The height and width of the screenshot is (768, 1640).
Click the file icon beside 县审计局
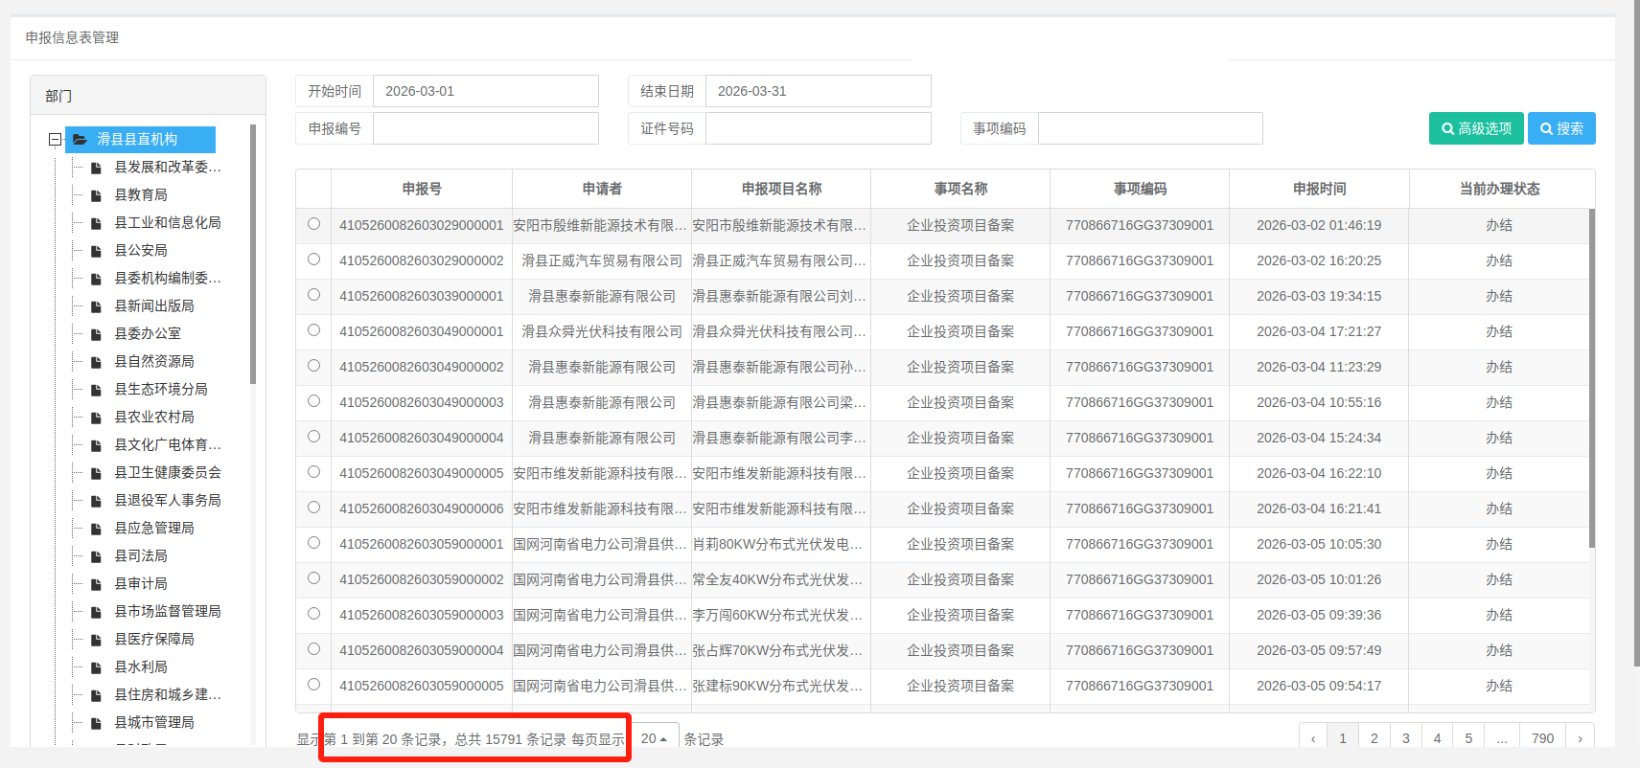(x=96, y=584)
